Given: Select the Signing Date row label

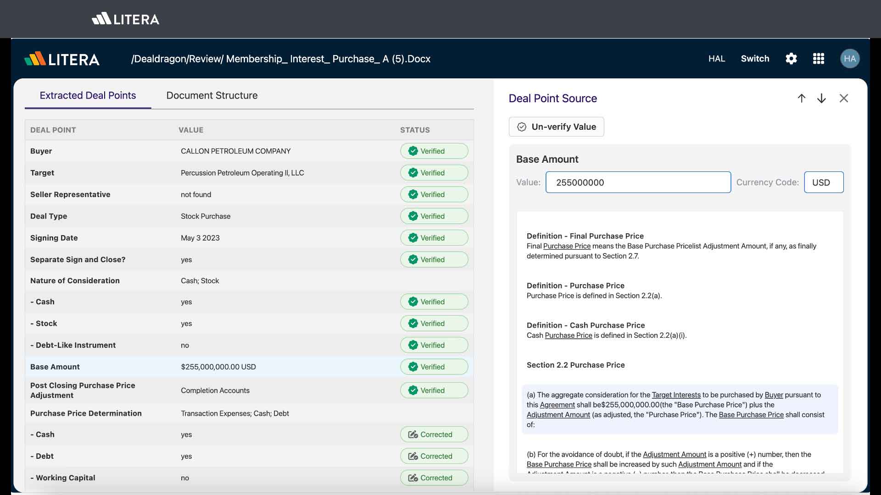Looking at the screenshot, I should (54, 238).
